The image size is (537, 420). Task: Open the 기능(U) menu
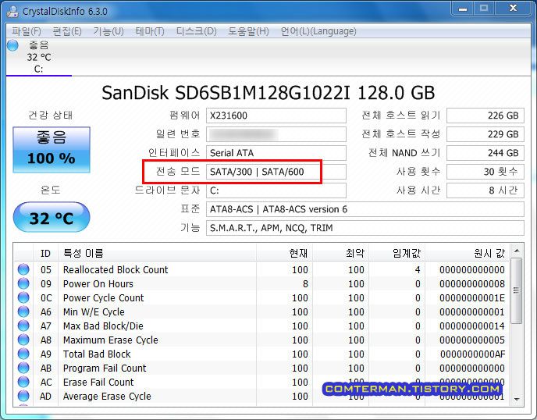(x=108, y=31)
